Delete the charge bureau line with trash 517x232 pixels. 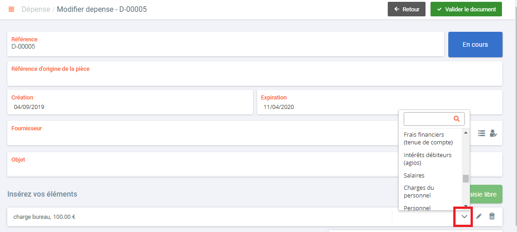(492, 216)
